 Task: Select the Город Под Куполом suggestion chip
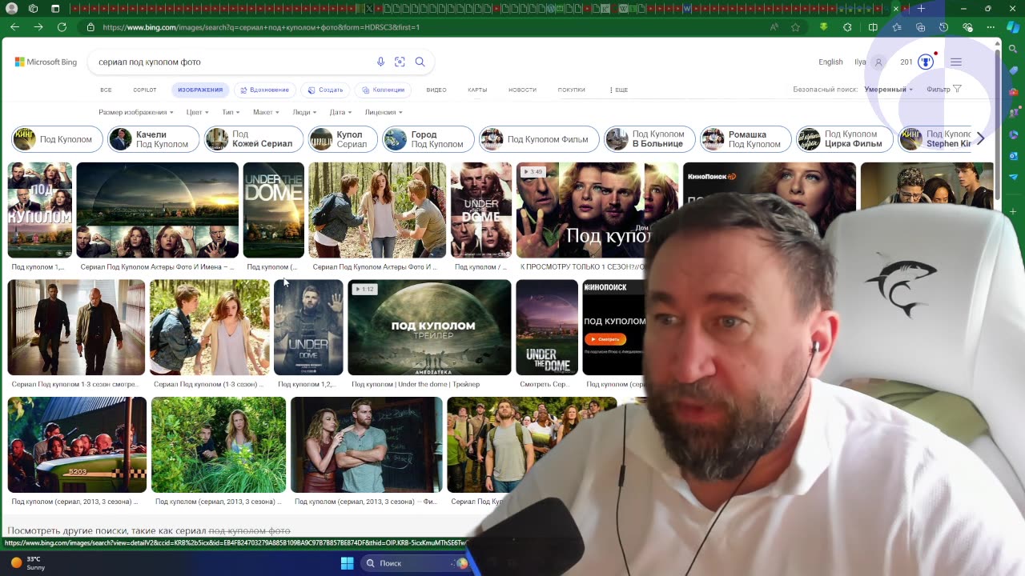428,139
